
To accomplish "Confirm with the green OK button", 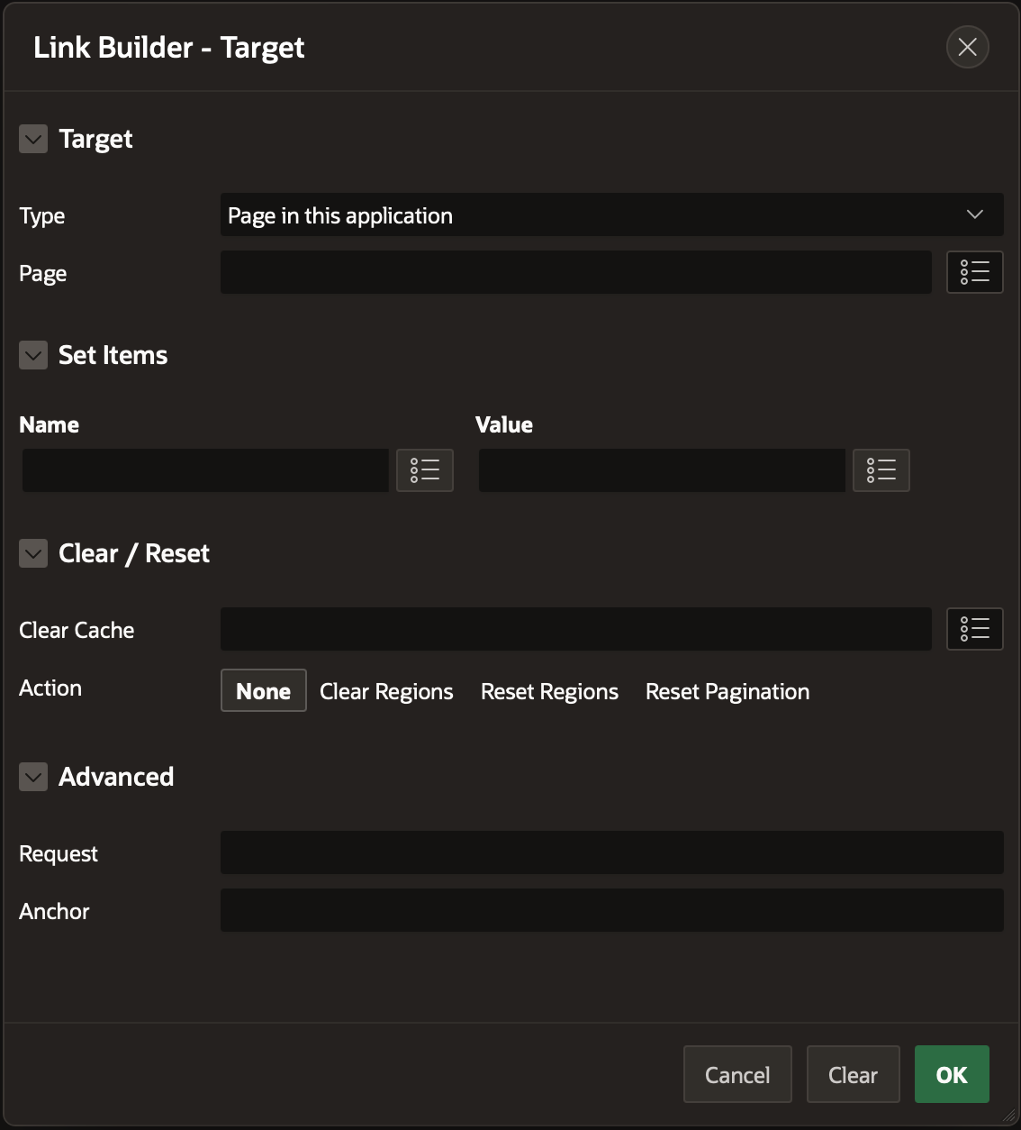I will tap(952, 1074).
